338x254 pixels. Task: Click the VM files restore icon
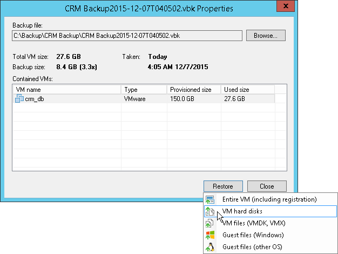coord(209,223)
